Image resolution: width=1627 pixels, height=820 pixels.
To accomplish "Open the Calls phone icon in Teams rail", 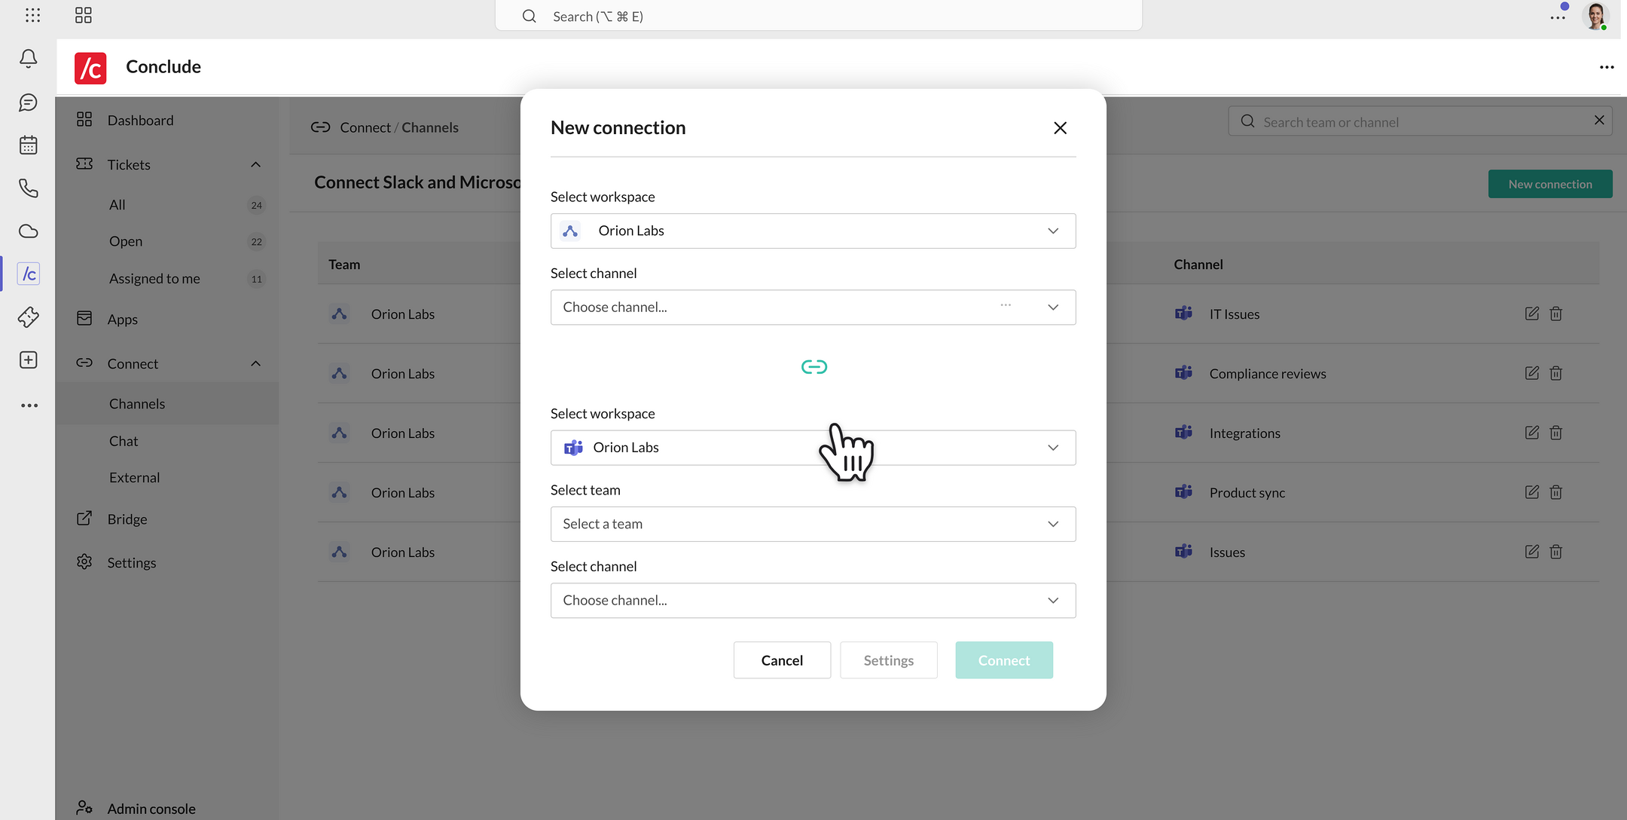I will [x=29, y=188].
